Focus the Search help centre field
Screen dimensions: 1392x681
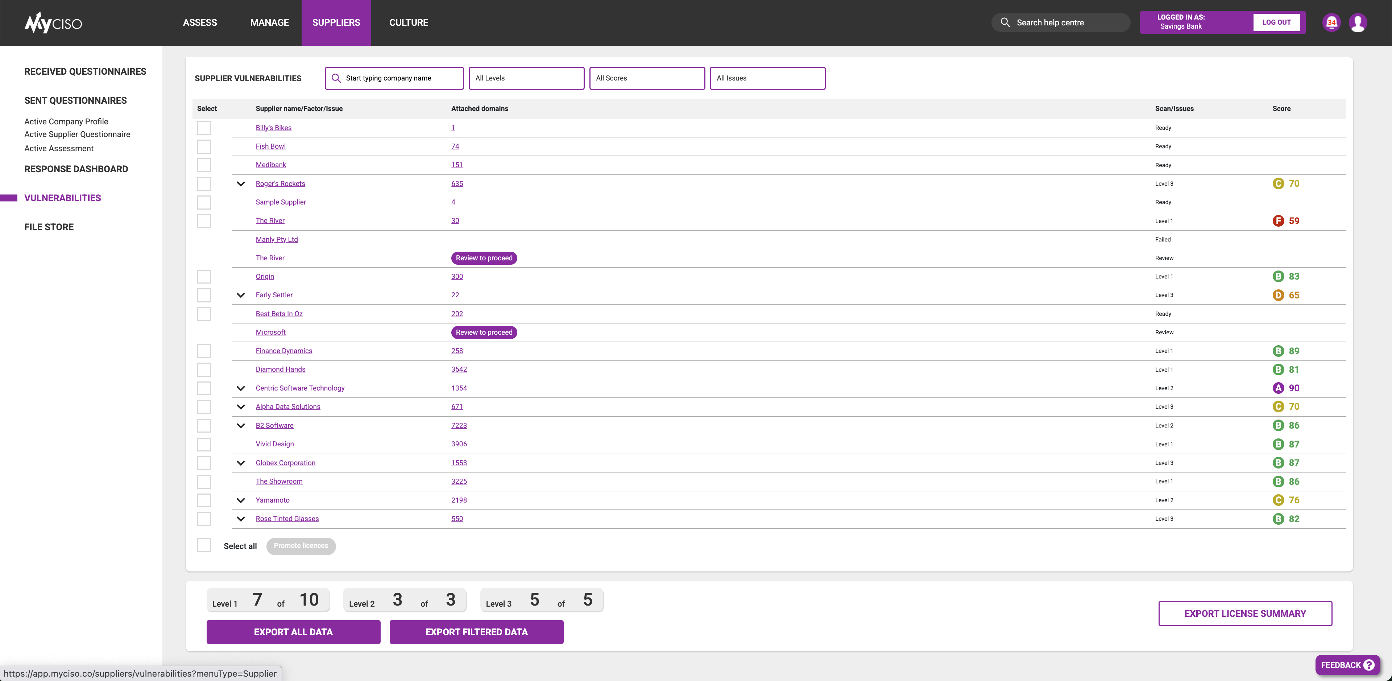pos(1061,22)
